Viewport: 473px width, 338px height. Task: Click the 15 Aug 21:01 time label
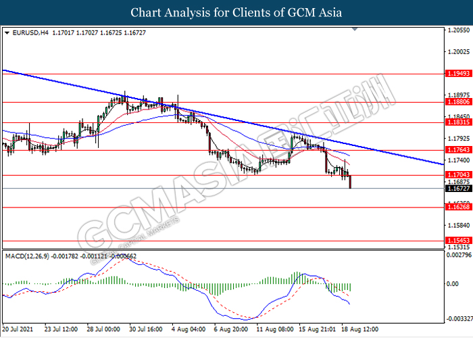(x=318, y=329)
